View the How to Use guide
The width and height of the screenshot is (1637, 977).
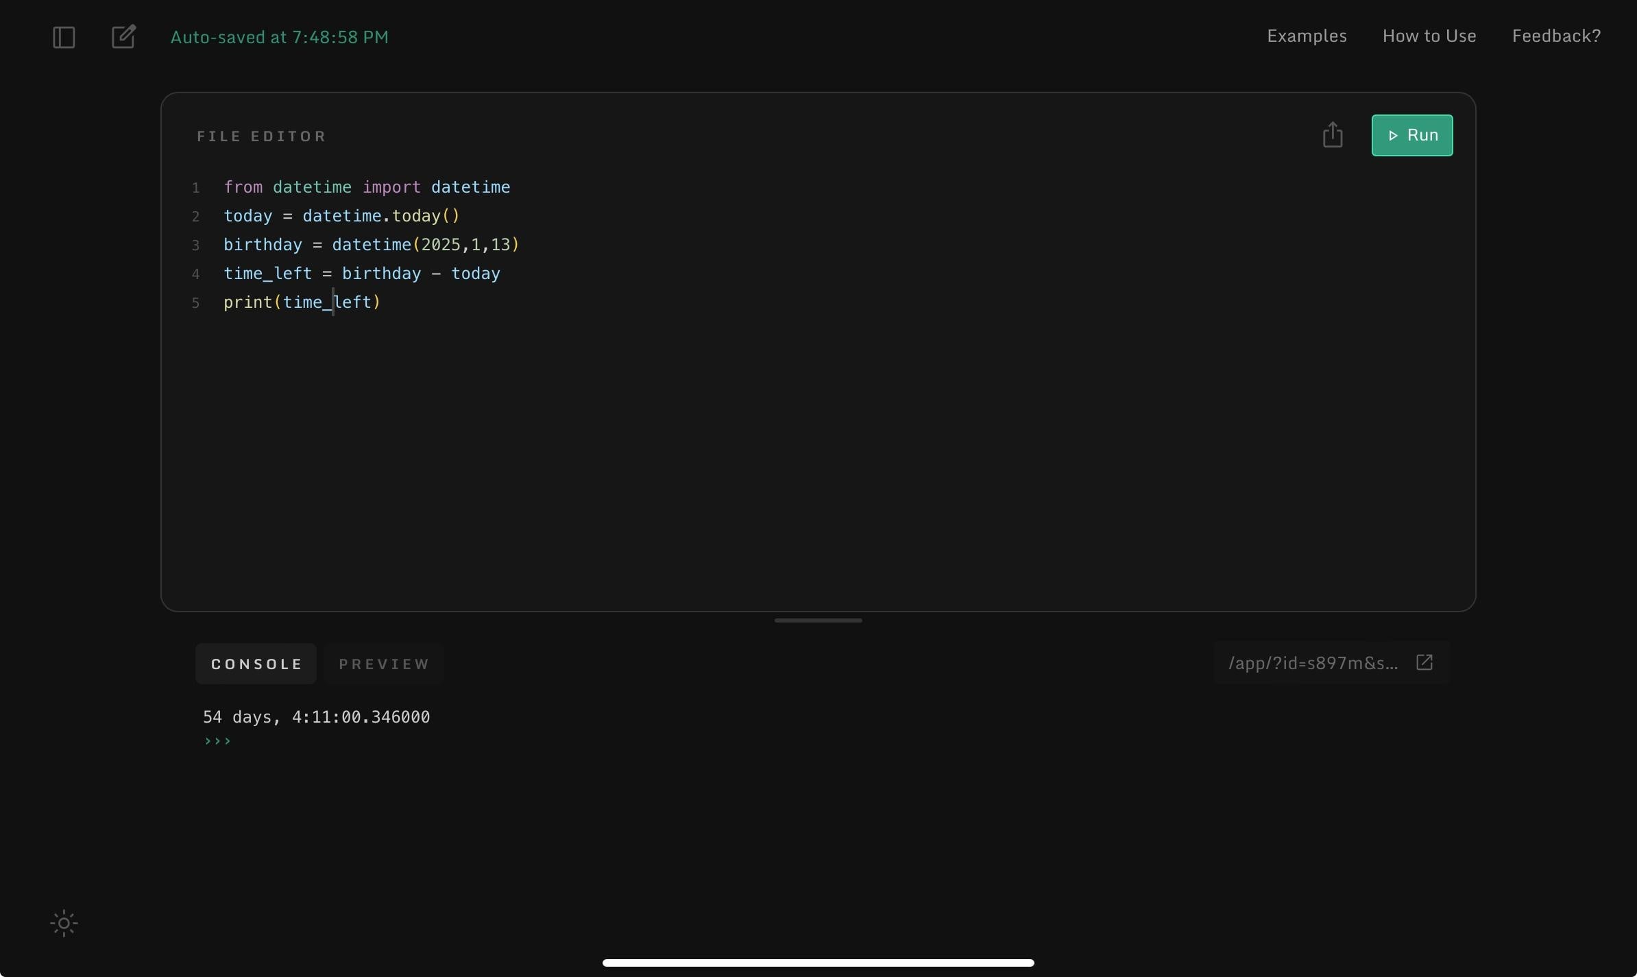click(1428, 36)
